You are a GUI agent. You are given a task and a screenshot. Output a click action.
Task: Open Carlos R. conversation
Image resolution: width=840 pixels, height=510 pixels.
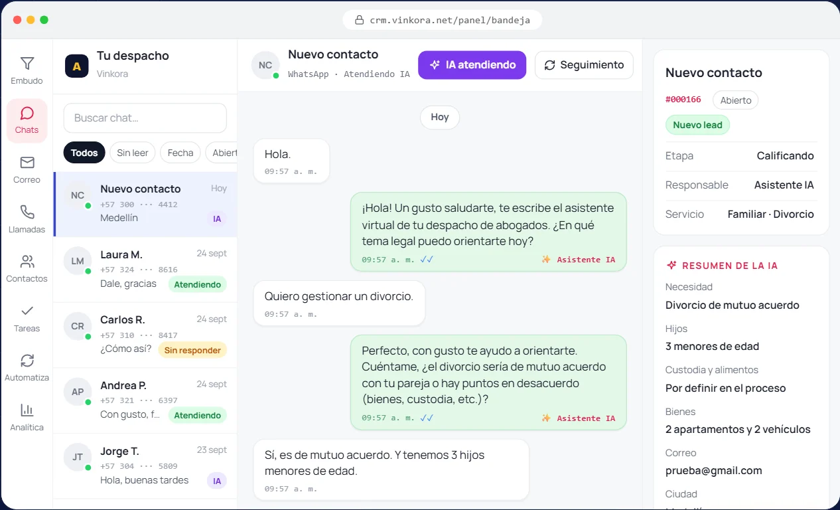point(145,335)
